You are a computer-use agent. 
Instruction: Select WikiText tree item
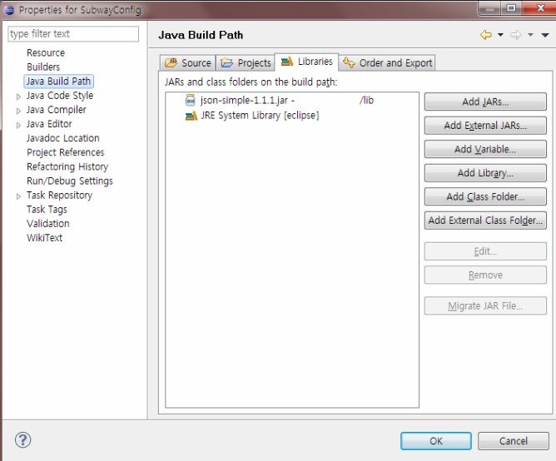click(x=45, y=238)
